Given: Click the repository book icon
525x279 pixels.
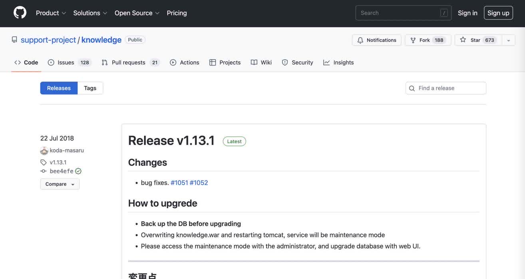Looking at the screenshot, I should (14, 40).
